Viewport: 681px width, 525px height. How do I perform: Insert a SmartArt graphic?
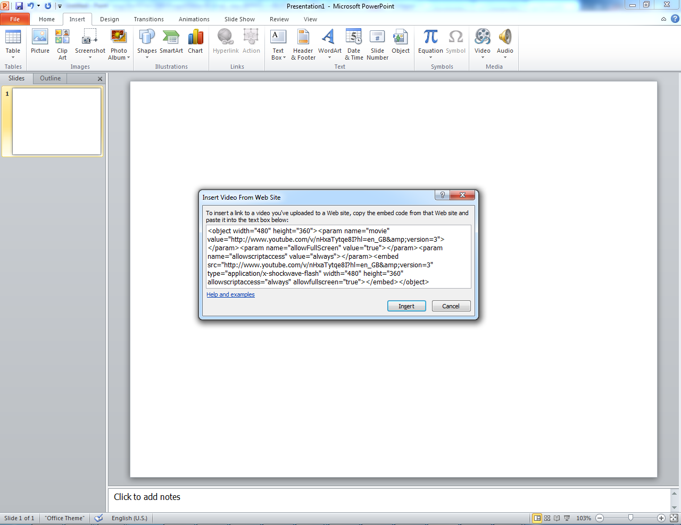(171, 42)
